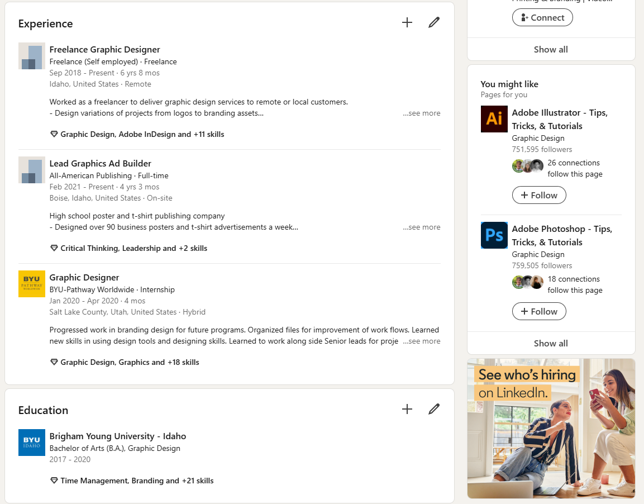Click Sep 2018 - Present date range
The height and width of the screenshot is (504, 644).
[x=82, y=73]
